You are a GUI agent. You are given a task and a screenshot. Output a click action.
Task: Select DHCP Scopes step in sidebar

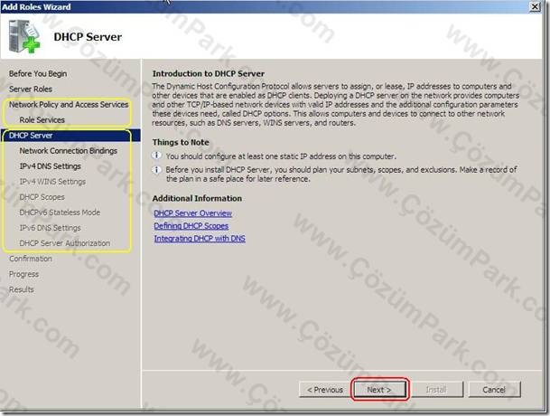click(42, 197)
